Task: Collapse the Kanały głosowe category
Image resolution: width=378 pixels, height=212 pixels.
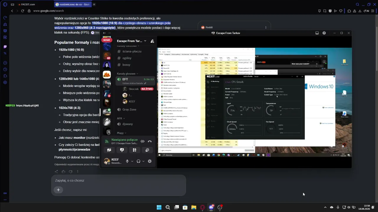Action: pyautogui.click(x=128, y=74)
